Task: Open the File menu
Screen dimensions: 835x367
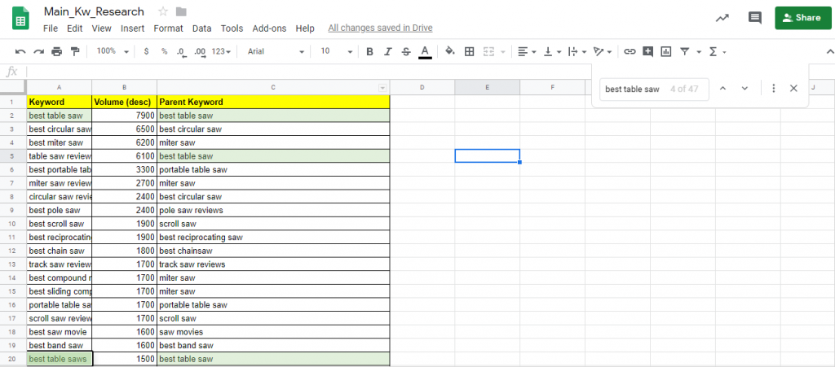Action: point(51,28)
